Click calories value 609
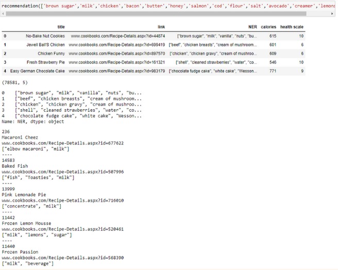The height and width of the screenshot is (270, 338). pyautogui.click(x=273, y=54)
